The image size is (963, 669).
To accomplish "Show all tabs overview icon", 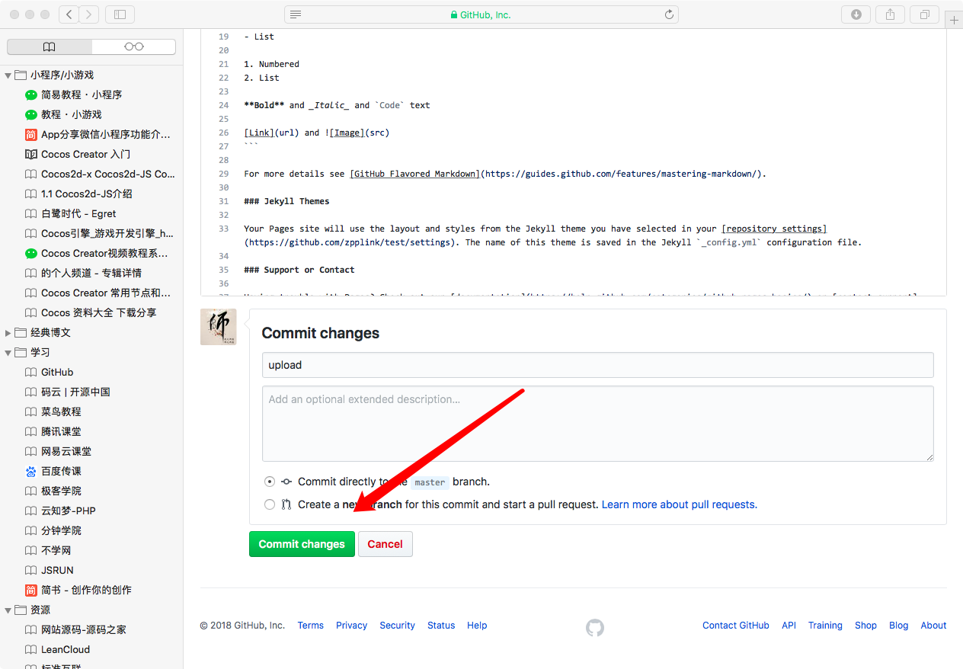I will (x=924, y=14).
